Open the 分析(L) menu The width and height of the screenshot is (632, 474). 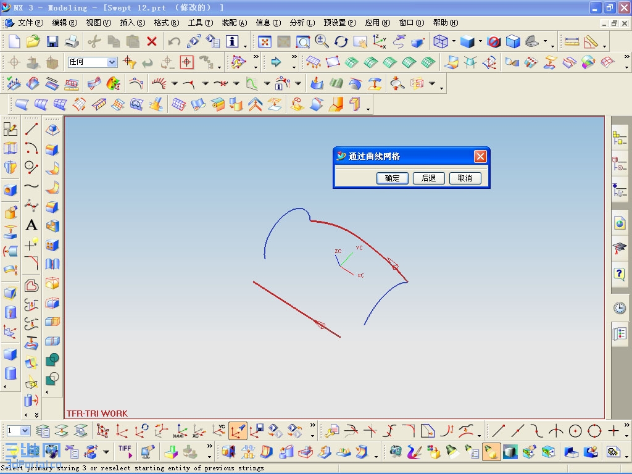click(x=302, y=23)
